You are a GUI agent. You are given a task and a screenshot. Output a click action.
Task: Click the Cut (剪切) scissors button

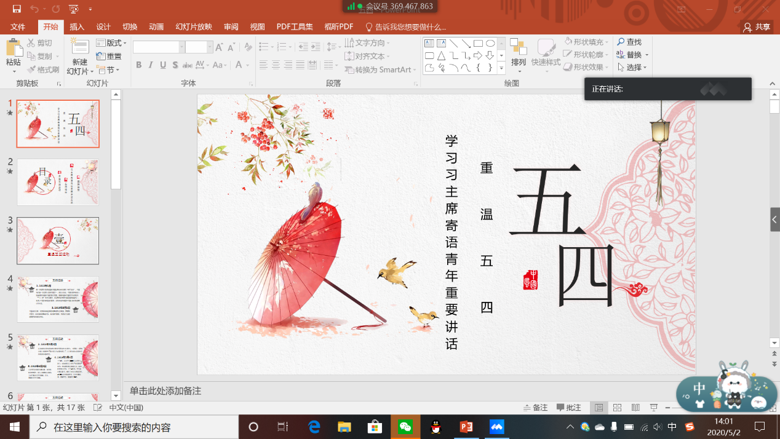[x=40, y=43]
